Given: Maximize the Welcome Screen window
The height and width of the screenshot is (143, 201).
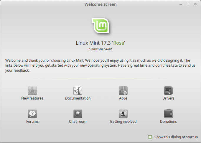Looking at the screenshot, I should (188, 4).
